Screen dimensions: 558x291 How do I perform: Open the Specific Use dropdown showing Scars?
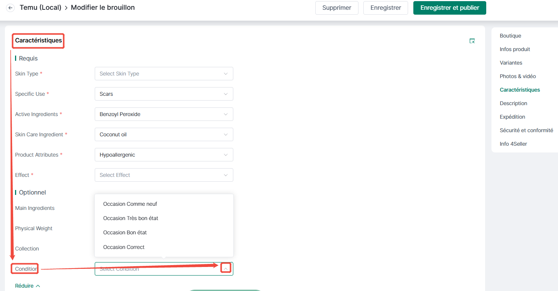164,94
